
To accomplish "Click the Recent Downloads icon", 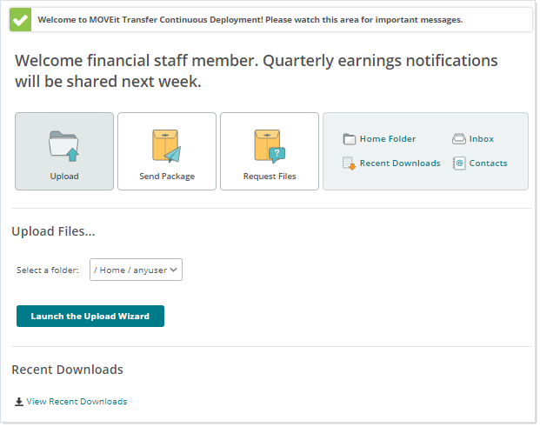I will (350, 163).
